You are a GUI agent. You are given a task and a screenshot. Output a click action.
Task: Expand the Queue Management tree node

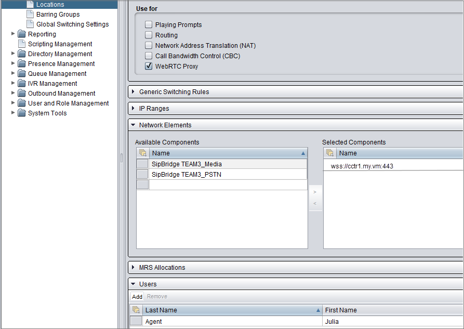click(14, 74)
